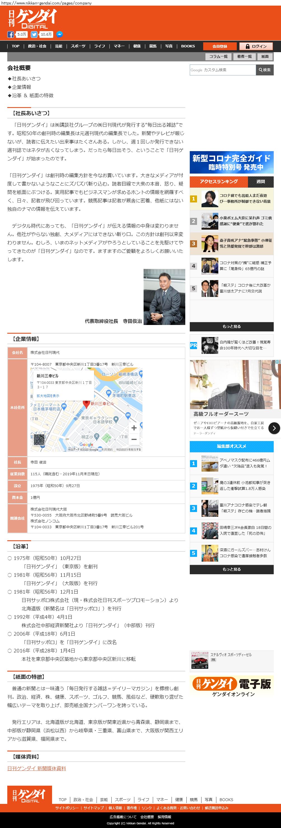281x828 pixels.
Task: Click footer 広告掲載について link
Action: pos(123,817)
